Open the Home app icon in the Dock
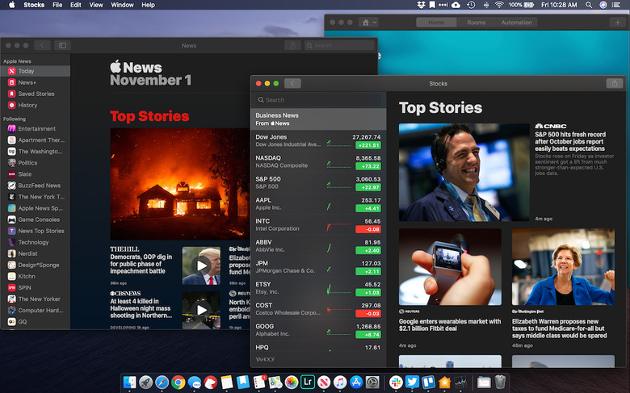Screen dimensions: 630x393 (x=444, y=382)
